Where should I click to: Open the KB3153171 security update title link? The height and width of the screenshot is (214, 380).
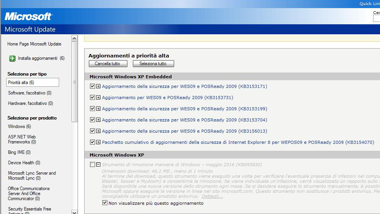pos(185,86)
